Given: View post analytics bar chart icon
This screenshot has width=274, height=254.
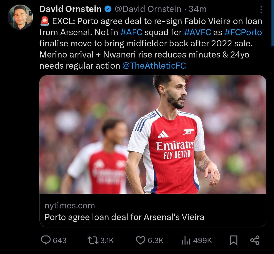Looking at the screenshot, I should coord(186,240).
